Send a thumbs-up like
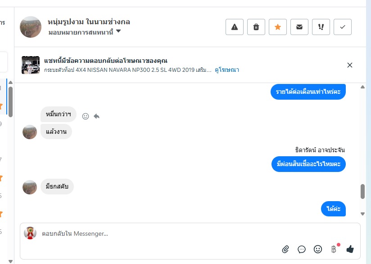 pyautogui.click(x=350, y=249)
